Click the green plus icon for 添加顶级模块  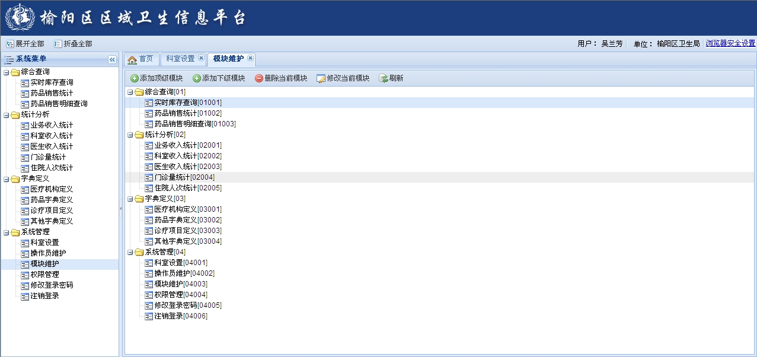tap(135, 78)
